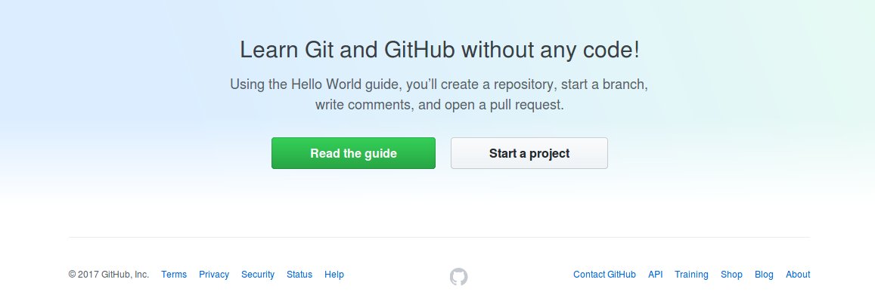Open the About link
Image resolution: width=875 pixels, height=301 pixels.
[798, 275]
